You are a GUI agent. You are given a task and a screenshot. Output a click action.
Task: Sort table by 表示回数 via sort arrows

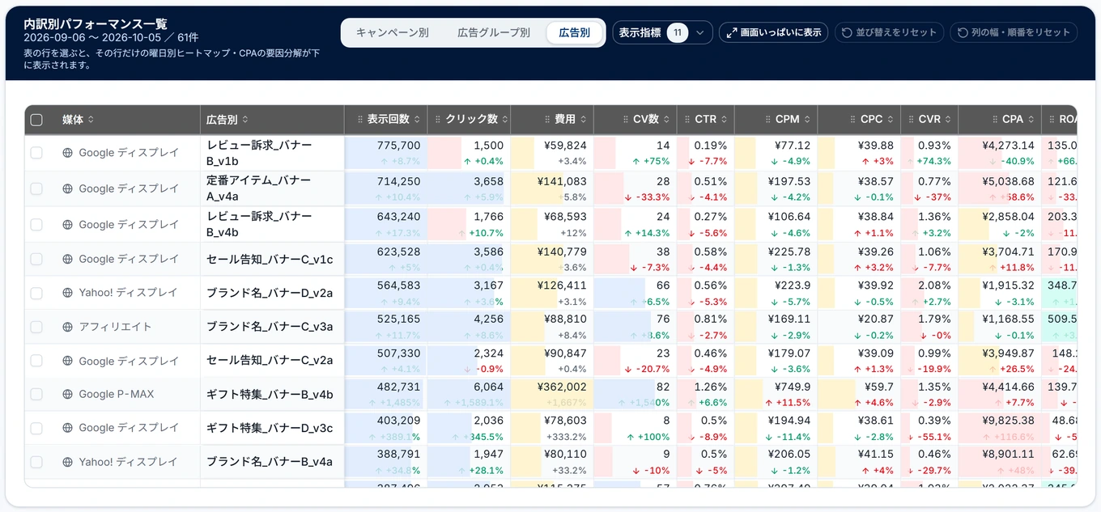point(417,120)
